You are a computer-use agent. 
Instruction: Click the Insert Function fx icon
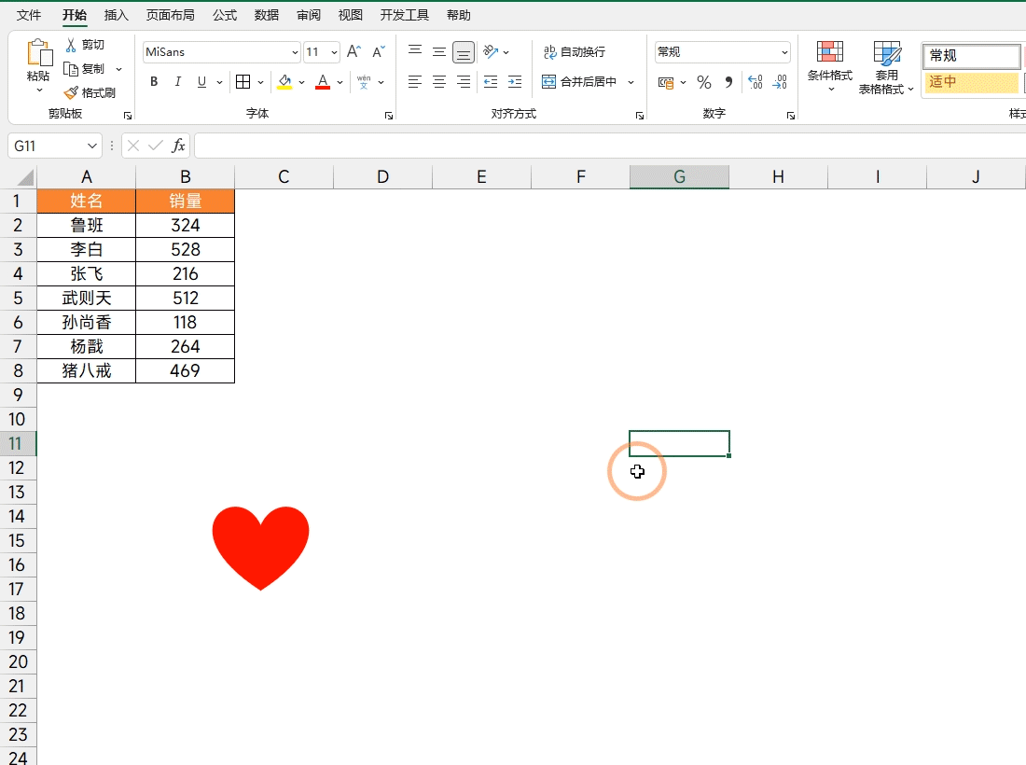178,146
